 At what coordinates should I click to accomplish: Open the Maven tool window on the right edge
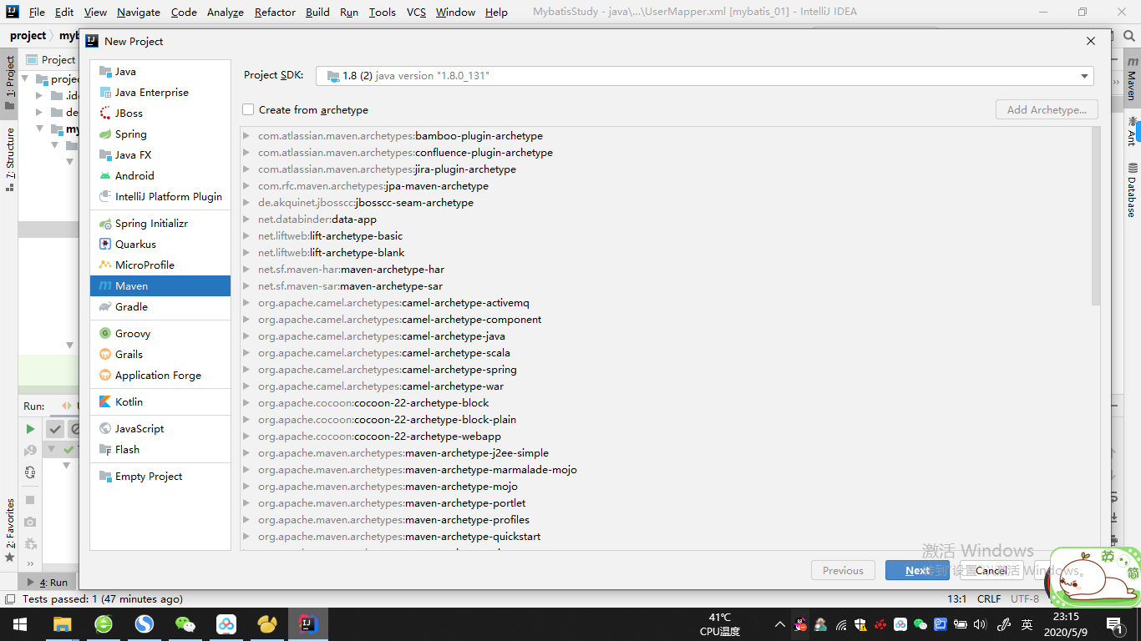pos(1132,78)
